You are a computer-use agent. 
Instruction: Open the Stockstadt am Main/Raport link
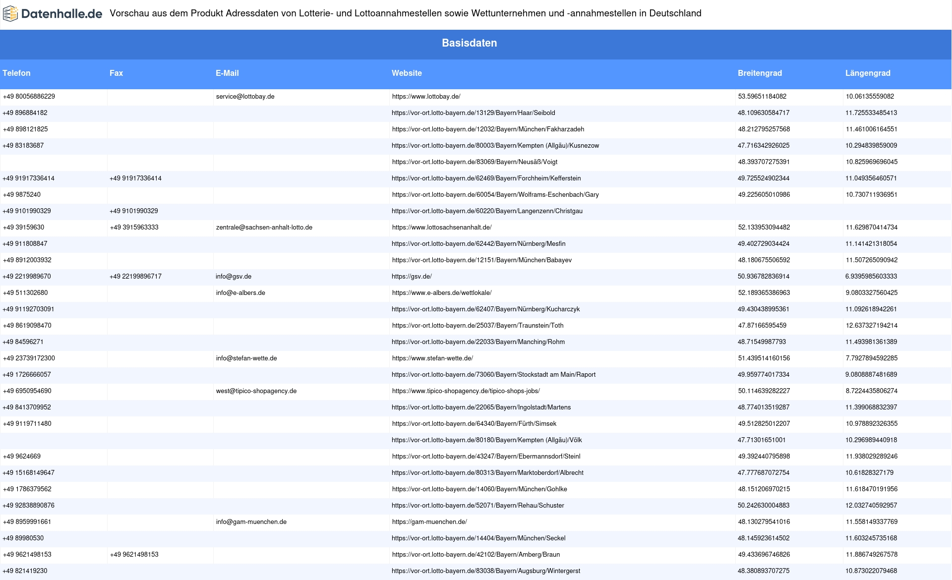click(x=493, y=375)
